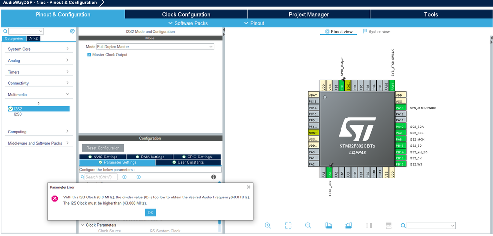Zoom out of the pinout view
The image size is (493, 236).
pos(308,225)
